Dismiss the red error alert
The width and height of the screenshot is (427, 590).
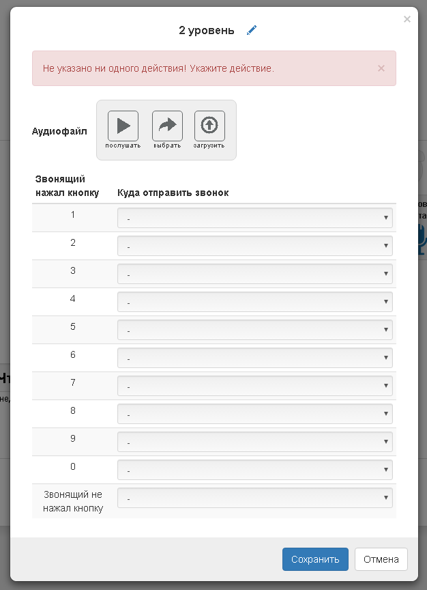(381, 68)
